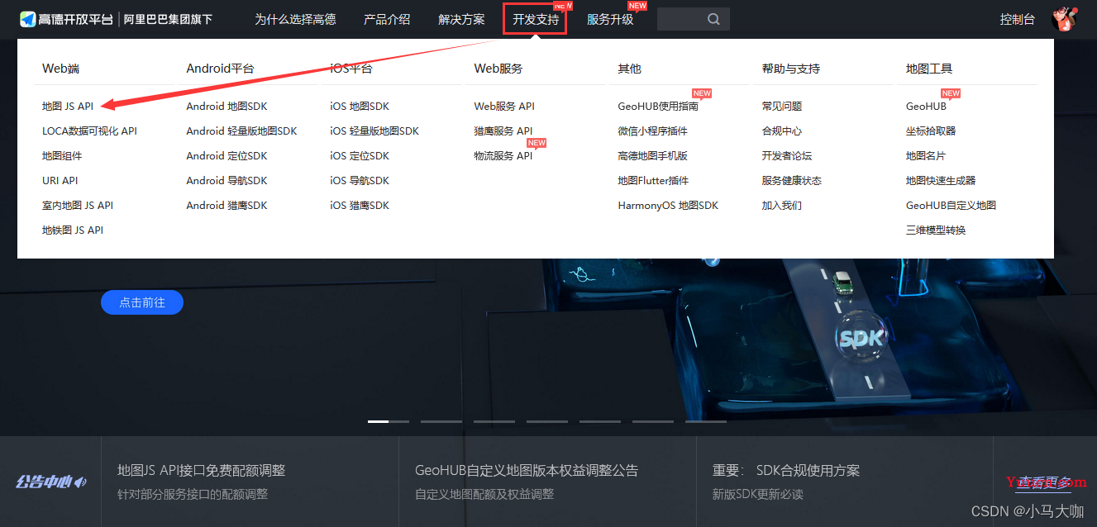Open GeoHUB使用指南
The image size is (1097, 527).
click(x=658, y=106)
